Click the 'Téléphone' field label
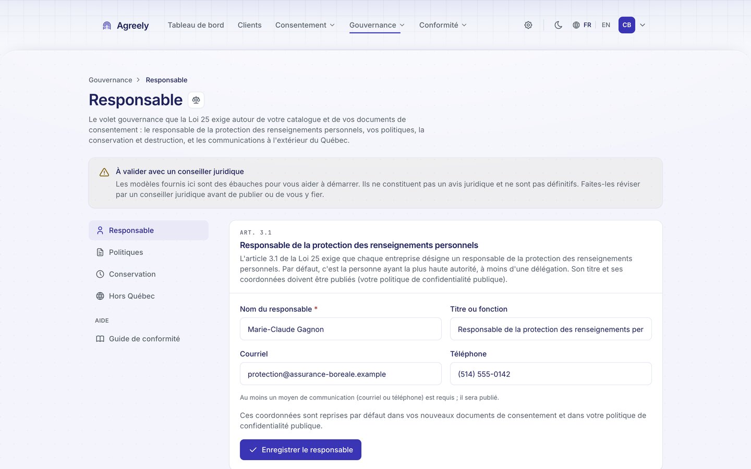 [468, 354]
